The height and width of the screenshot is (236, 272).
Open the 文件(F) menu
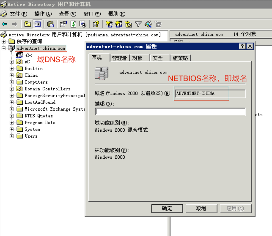coord(18,14)
